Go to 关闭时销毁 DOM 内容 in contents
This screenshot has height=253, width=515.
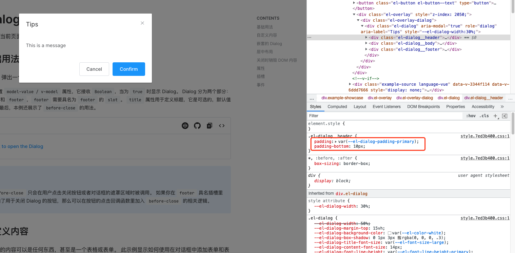click(277, 60)
